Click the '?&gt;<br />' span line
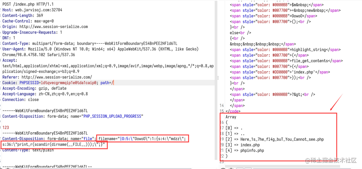The height and width of the screenshot is (169, 362). coord(272,94)
